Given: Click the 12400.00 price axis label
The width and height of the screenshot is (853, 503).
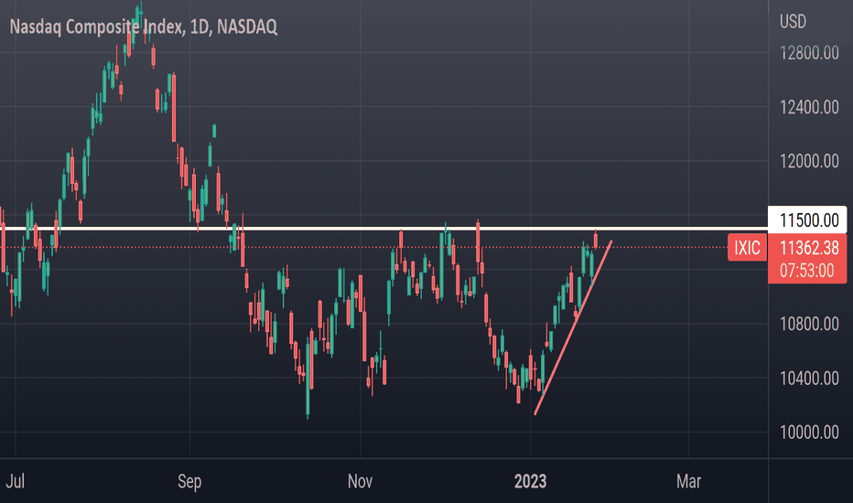Looking at the screenshot, I should coord(809,107).
